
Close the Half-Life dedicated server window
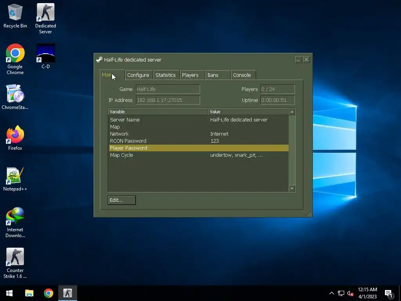coord(306,60)
